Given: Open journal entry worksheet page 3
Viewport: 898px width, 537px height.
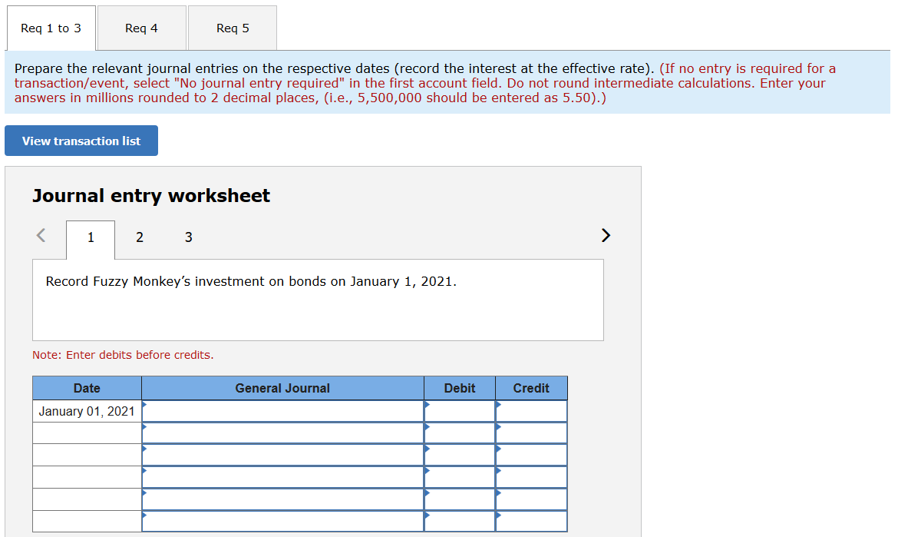Looking at the screenshot, I should (188, 237).
